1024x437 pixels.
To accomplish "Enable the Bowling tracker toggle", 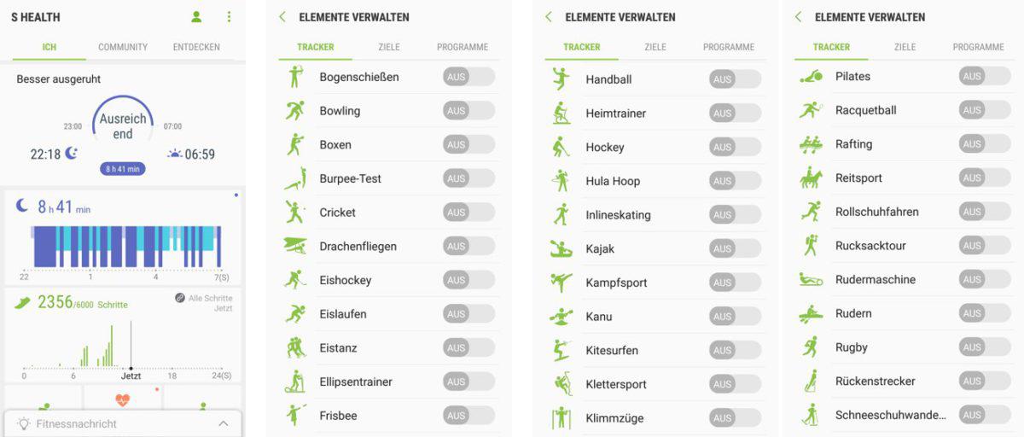I will [x=468, y=111].
